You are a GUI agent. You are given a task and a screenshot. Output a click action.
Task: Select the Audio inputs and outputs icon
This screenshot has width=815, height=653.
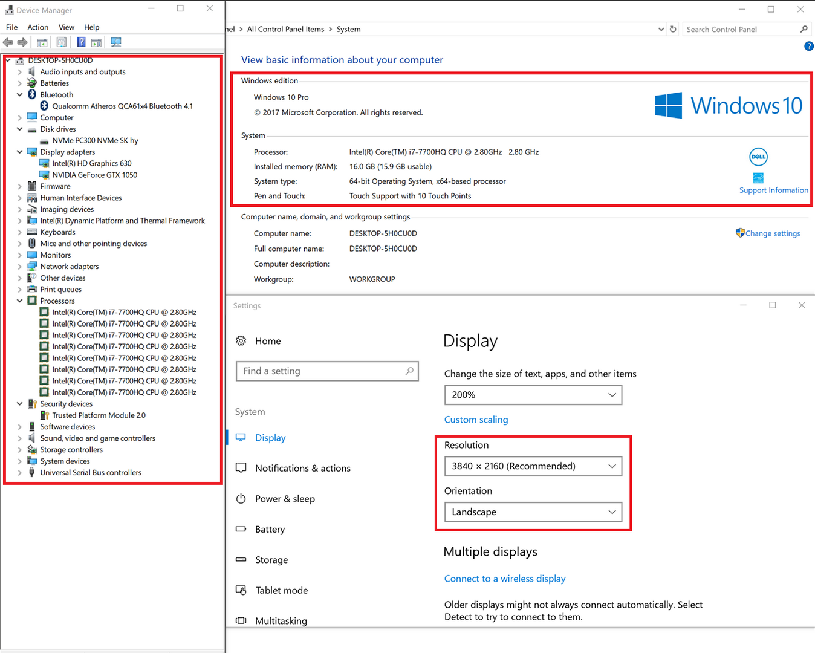pos(32,72)
